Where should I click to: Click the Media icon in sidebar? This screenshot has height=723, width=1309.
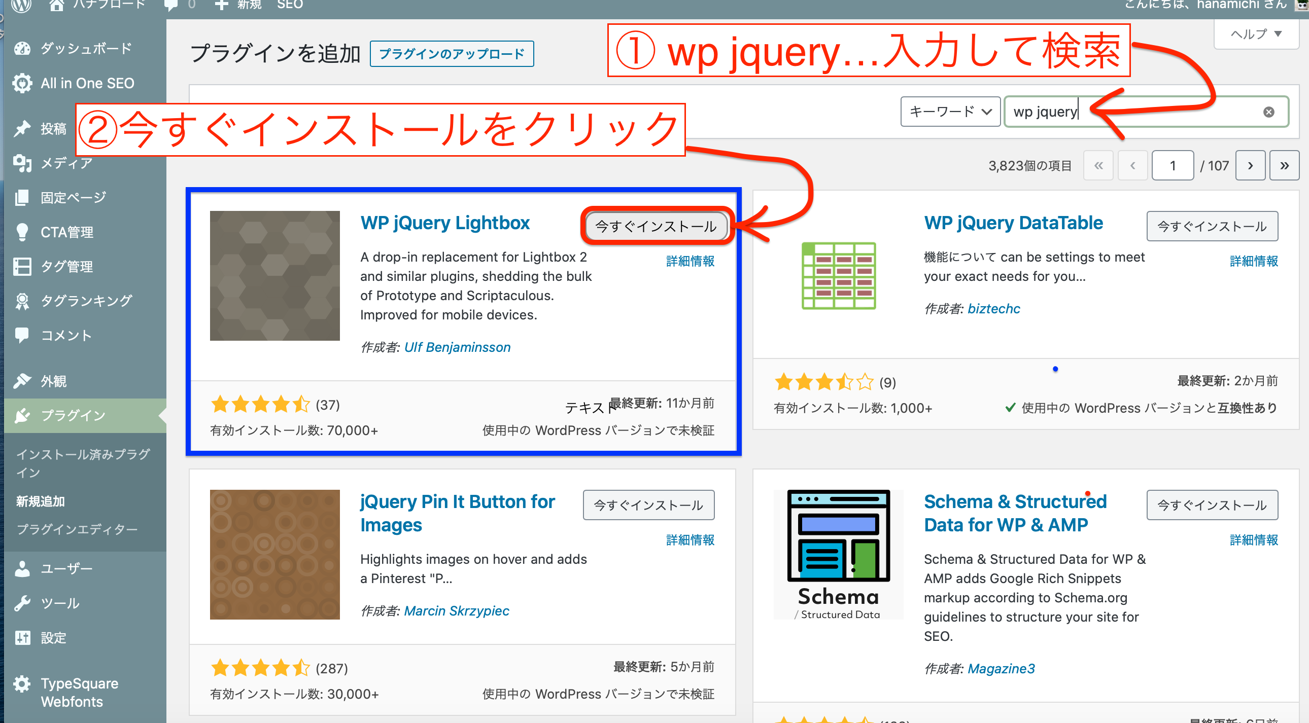coord(22,163)
